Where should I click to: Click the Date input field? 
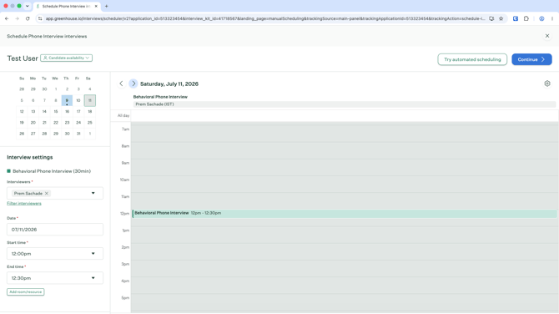coord(55,230)
